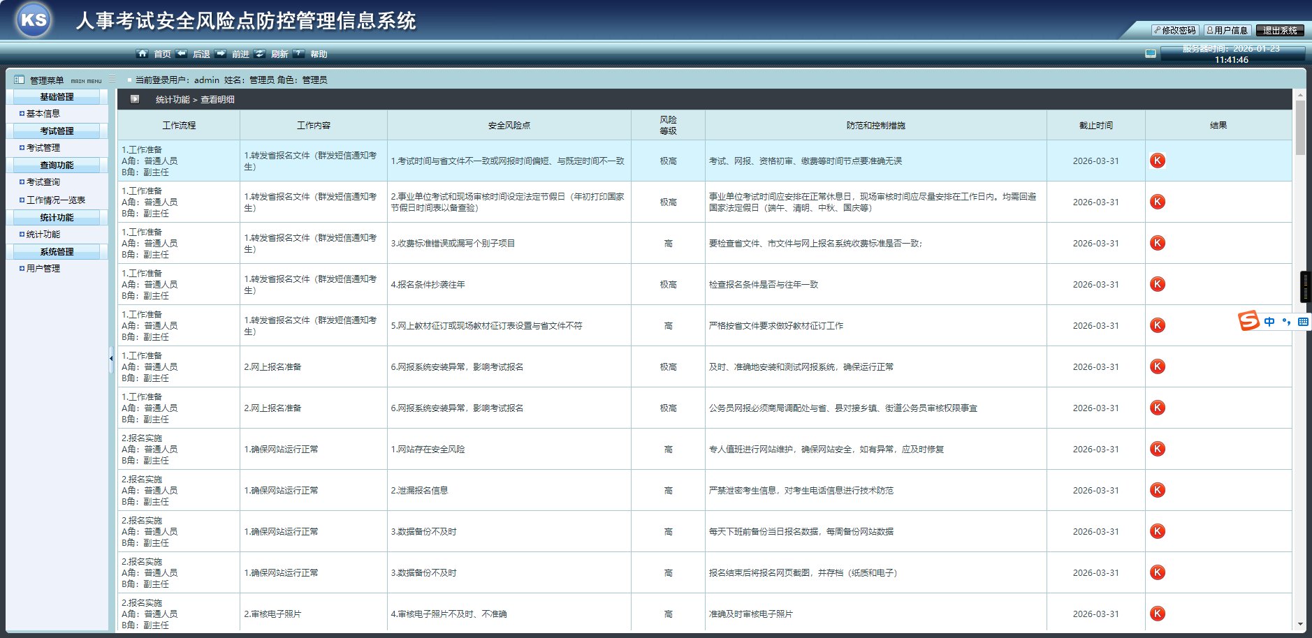Click the Back (后退) arrow icon
Viewport: 1312px width, 638px height.
pyautogui.click(x=182, y=53)
